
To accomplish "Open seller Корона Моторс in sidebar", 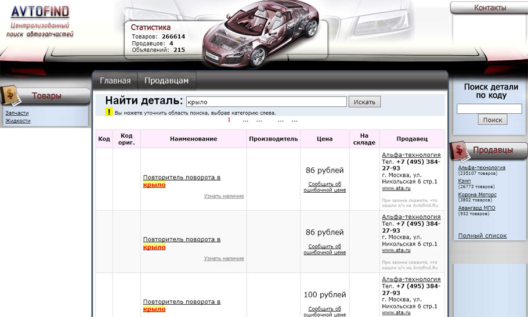I will click(x=477, y=195).
